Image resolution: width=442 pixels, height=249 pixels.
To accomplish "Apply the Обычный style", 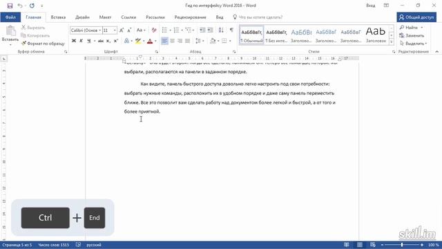I will (251, 35).
